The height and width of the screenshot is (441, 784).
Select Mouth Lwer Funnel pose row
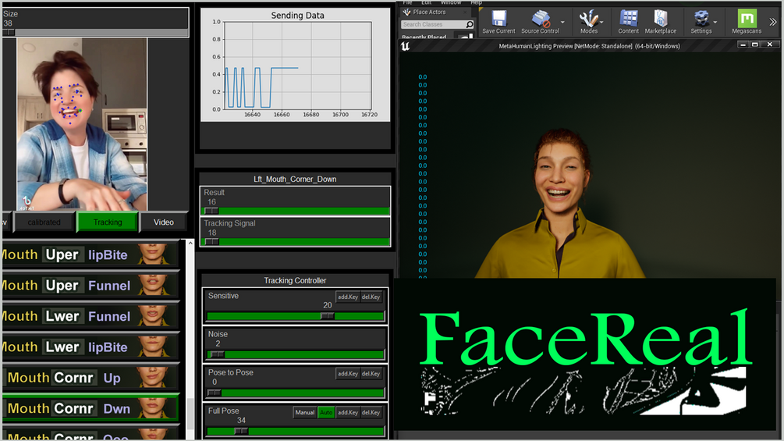point(90,316)
